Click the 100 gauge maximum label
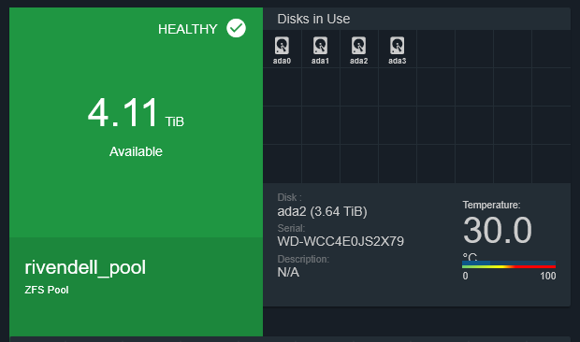The width and height of the screenshot is (580, 342). pos(548,276)
